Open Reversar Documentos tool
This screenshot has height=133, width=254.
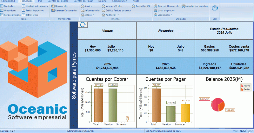(64, 10)
